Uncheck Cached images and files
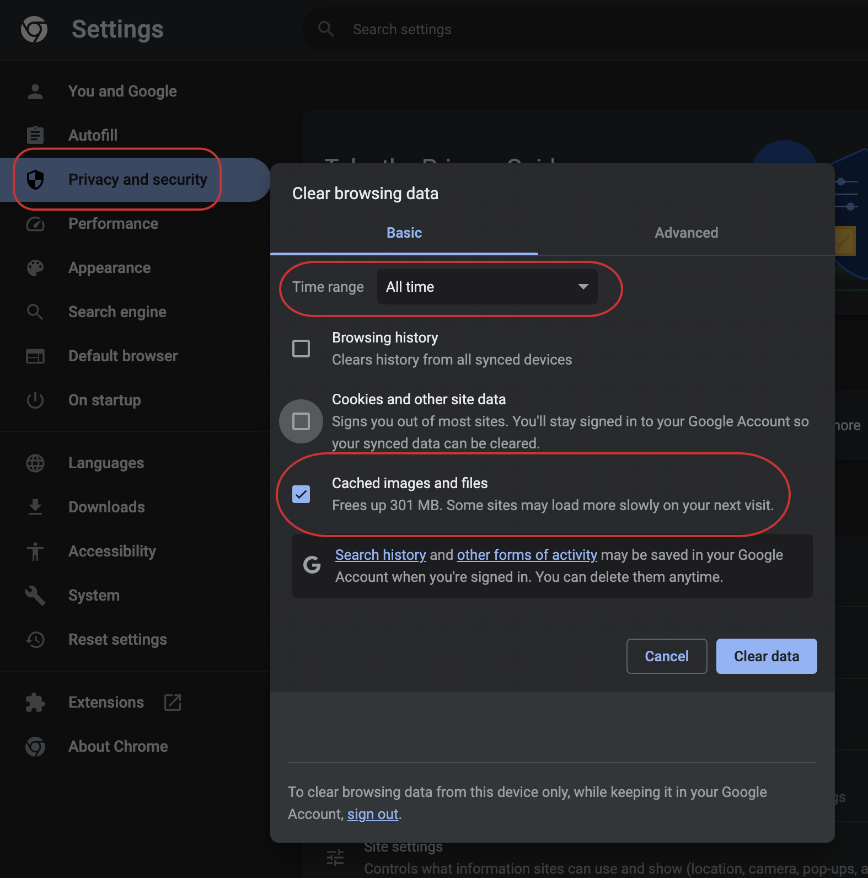The image size is (868, 878). click(x=301, y=494)
